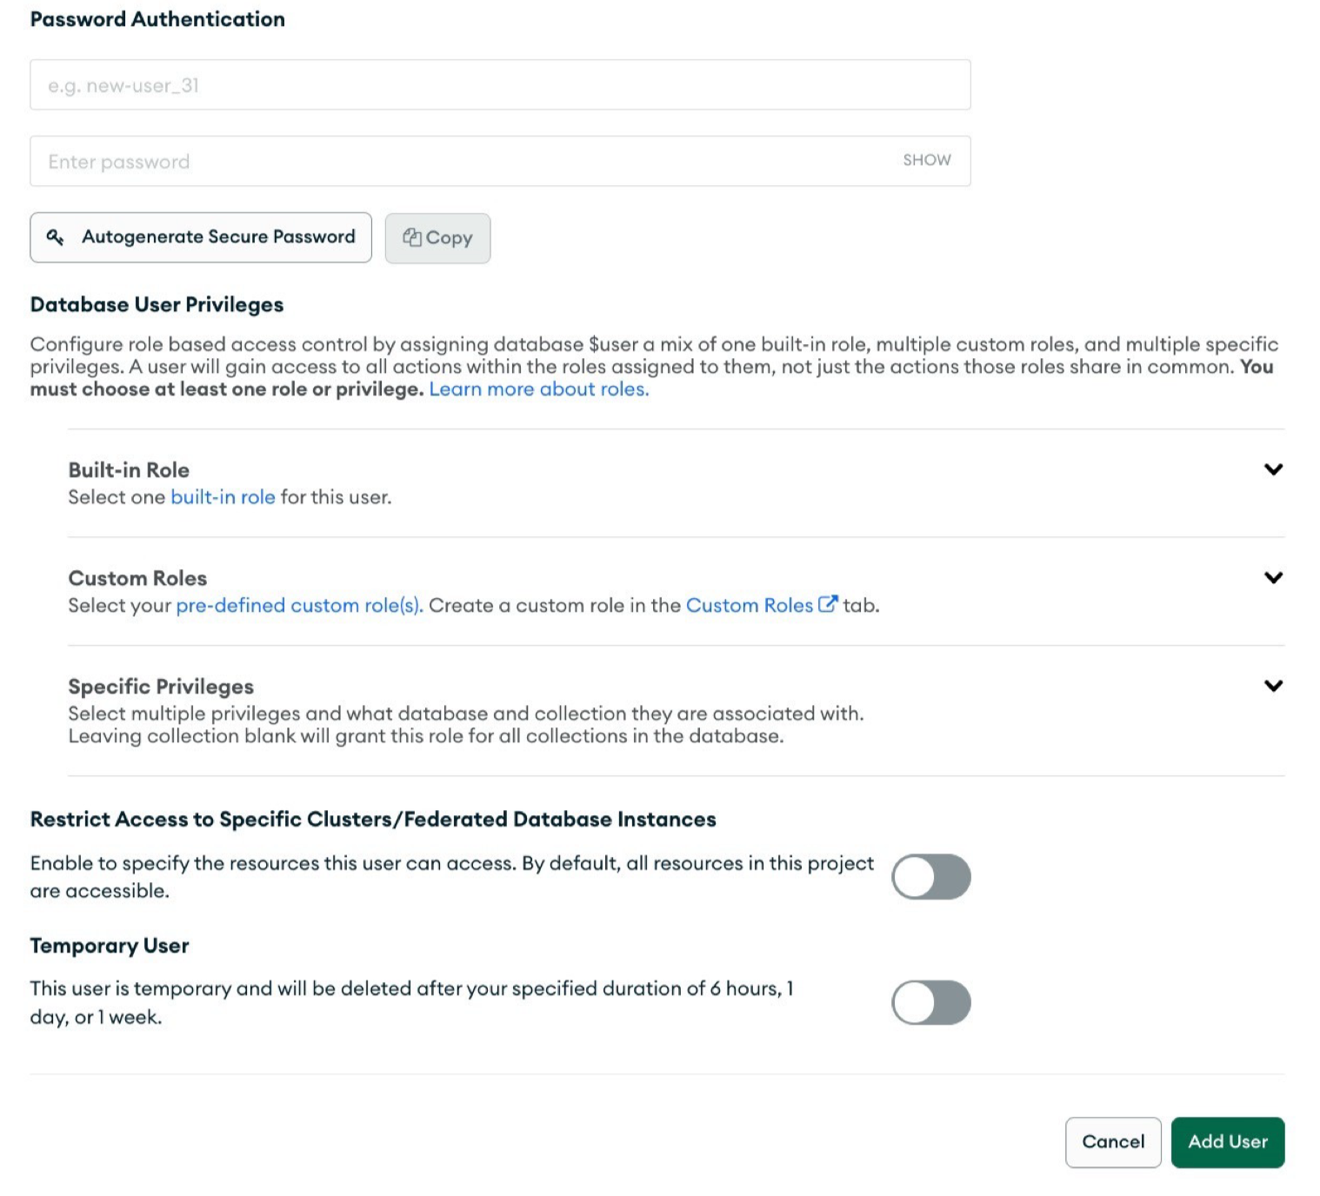This screenshot has height=1196, width=1320.
Task: Click the Built-in Role section heading
Action: coord(129,470)
